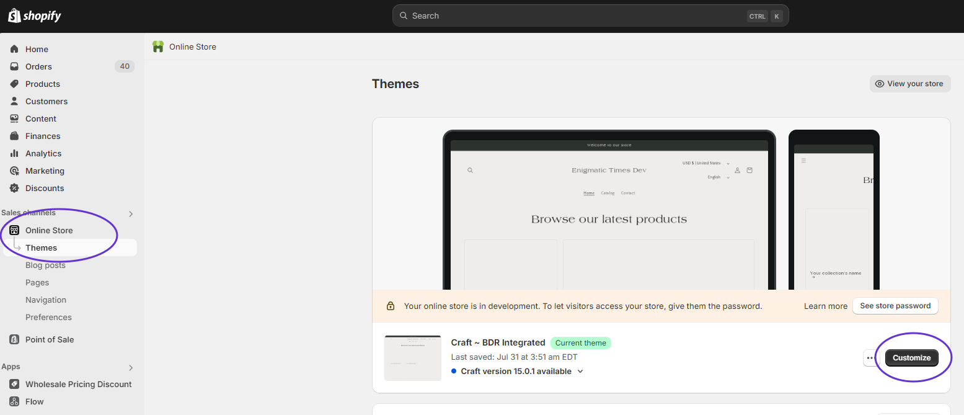The image size is (964, 415).
Task: Open the Blog posts menu item
Action: 45,265
